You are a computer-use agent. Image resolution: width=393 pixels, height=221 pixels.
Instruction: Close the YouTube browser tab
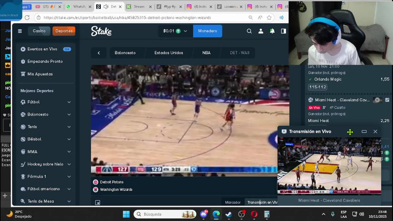tap(60, 6)
